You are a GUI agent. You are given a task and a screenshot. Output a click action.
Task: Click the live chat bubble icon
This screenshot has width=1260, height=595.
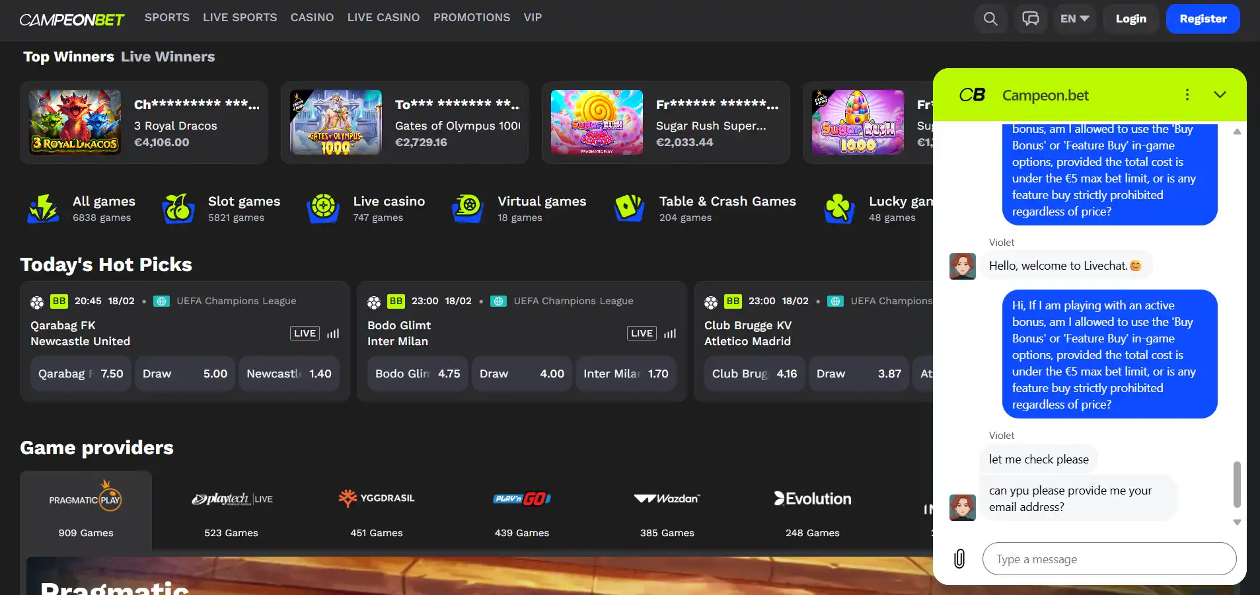(1030, 18)
